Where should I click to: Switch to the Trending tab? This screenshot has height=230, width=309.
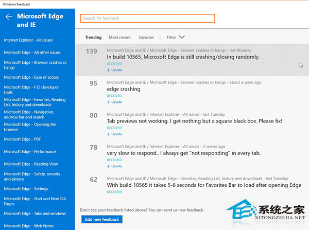[93, 38]
